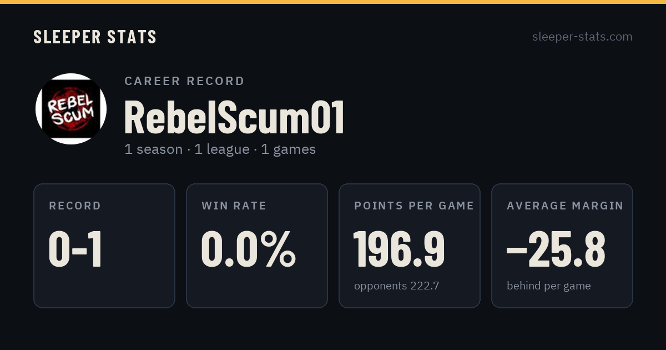Click the behind per game caption
Screen dimensions: 666x350
coord(549,286)
